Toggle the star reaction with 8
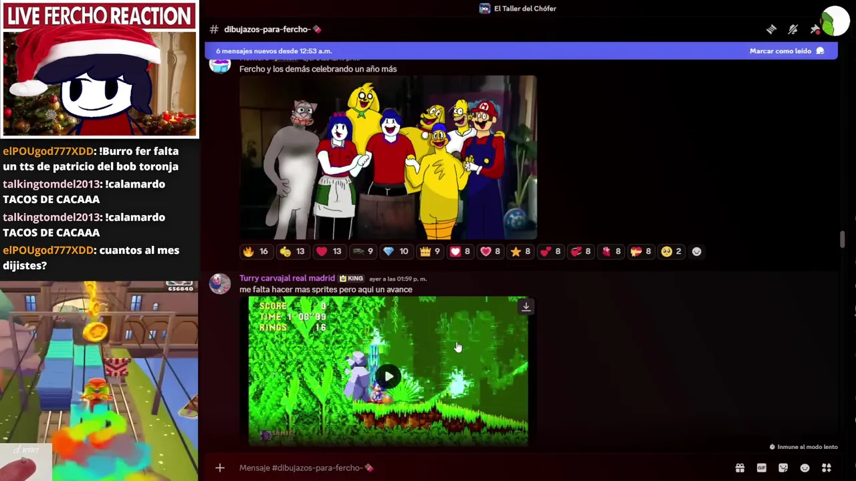 520,251
